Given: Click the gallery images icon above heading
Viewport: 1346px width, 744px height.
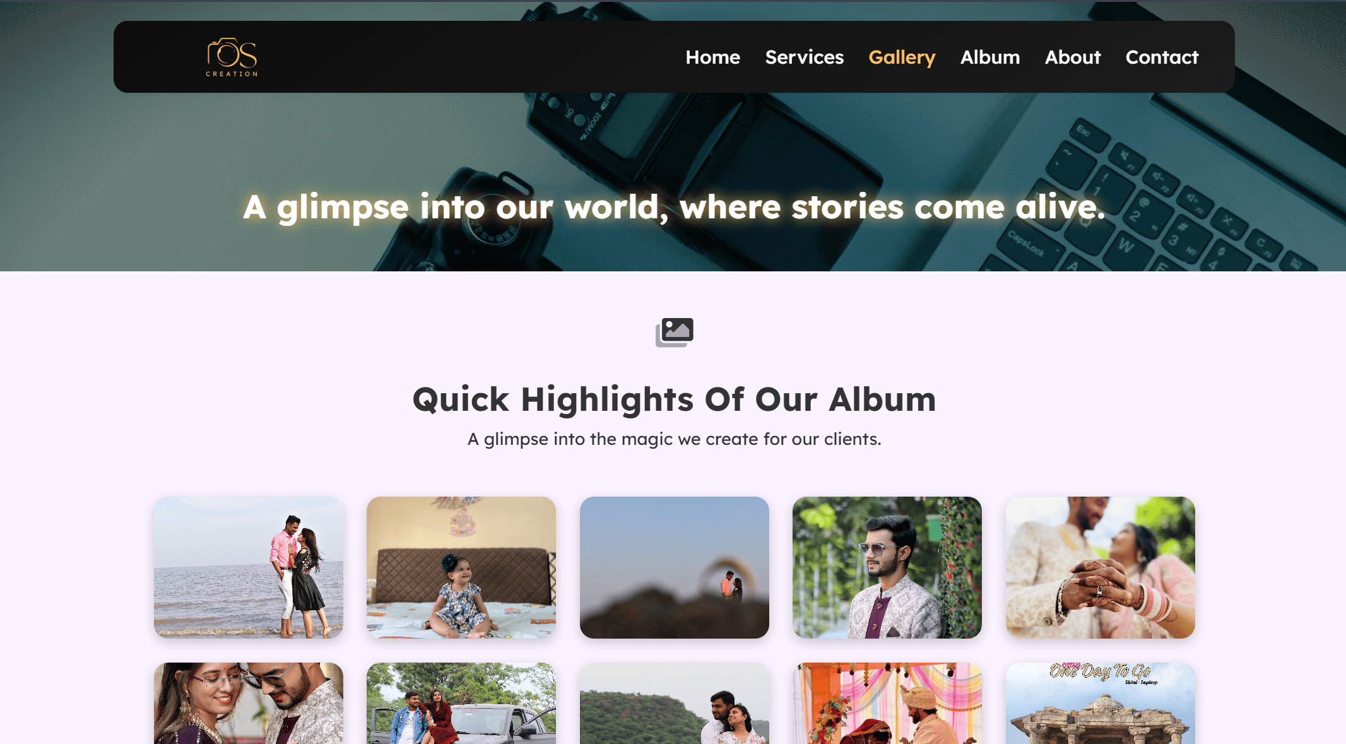Looking at the screenshot, I should point(674,332).
